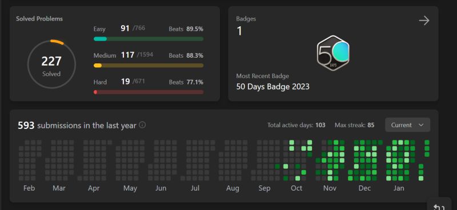Image resolution: width=457 pixels, height=210 pixels.
Task: Open the Current year dropdown
Action: [407, 125]
